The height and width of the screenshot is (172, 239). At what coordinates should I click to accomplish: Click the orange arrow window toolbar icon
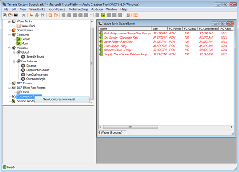coord(128,15)
